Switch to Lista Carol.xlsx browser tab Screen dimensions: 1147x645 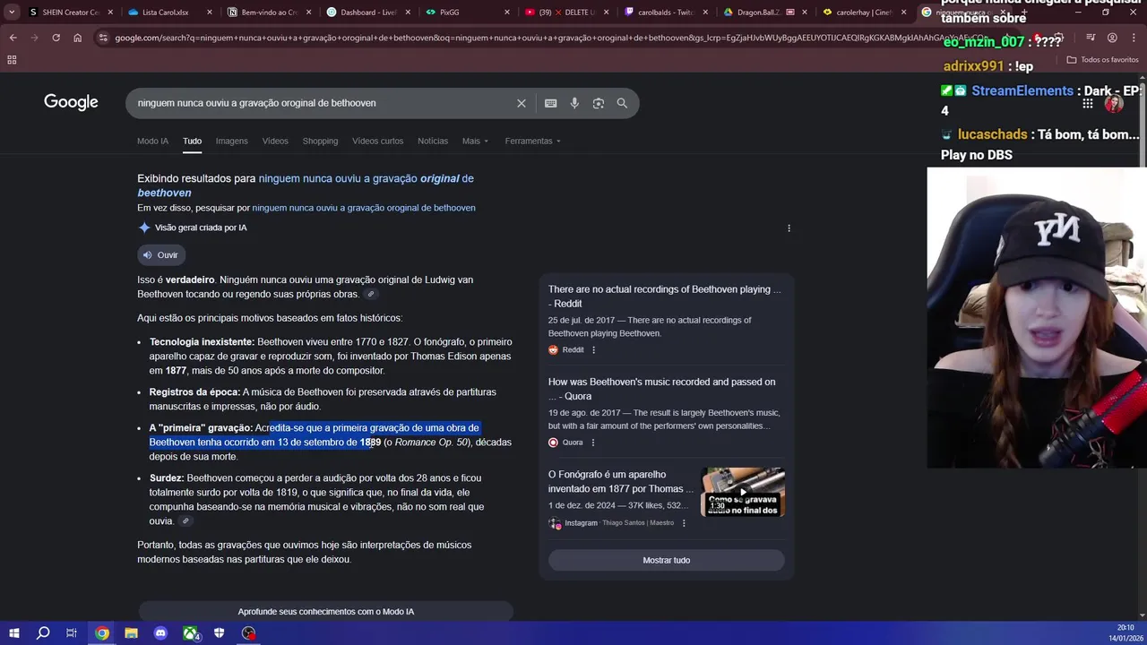point(168,13)
